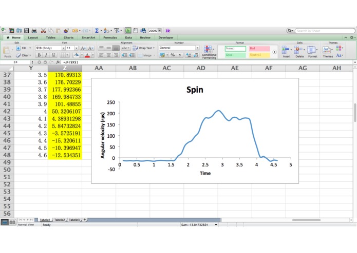Expand the General number format dropdown

197,48
